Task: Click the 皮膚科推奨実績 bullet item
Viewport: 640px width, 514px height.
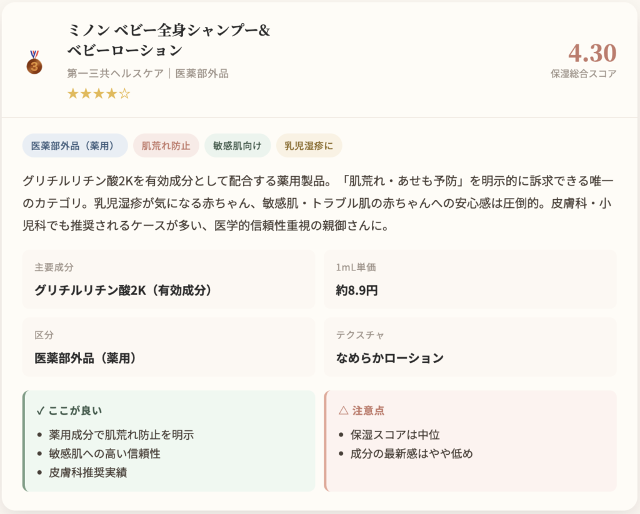Action: (x=87, y=472)
